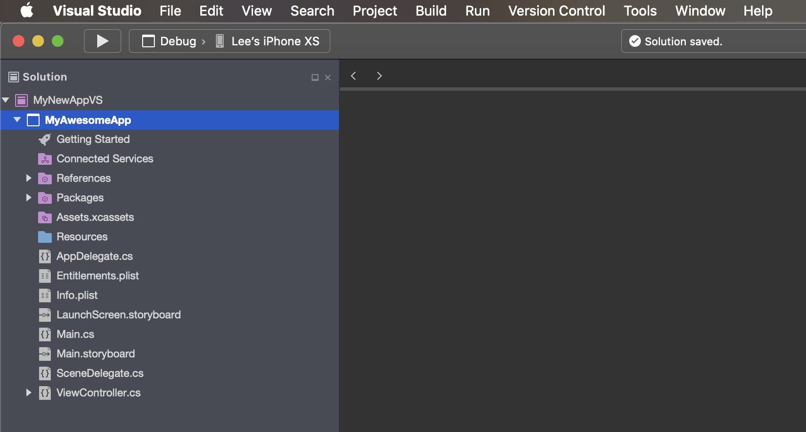Image resolution: width=806 pixels, height=432 pixels.
Task: Collapse the MyAwesomeApp project node
Action: 17,119
